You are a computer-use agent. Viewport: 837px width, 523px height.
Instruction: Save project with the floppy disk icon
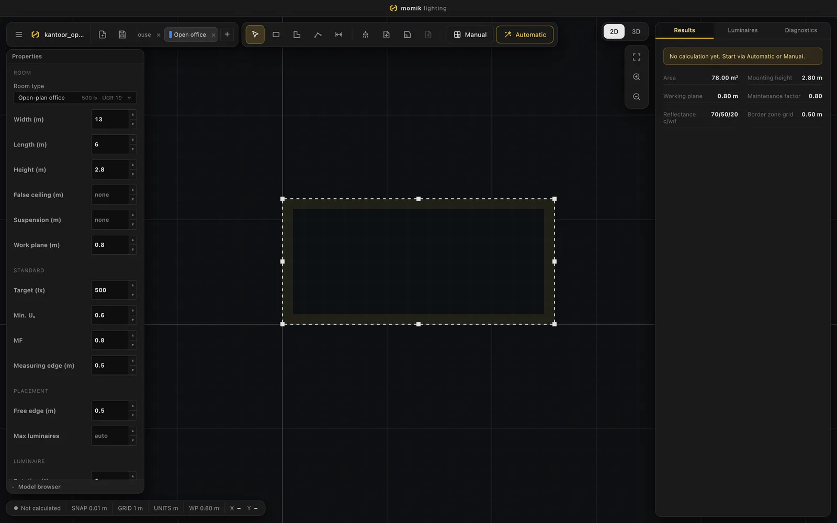coord(122,35)
